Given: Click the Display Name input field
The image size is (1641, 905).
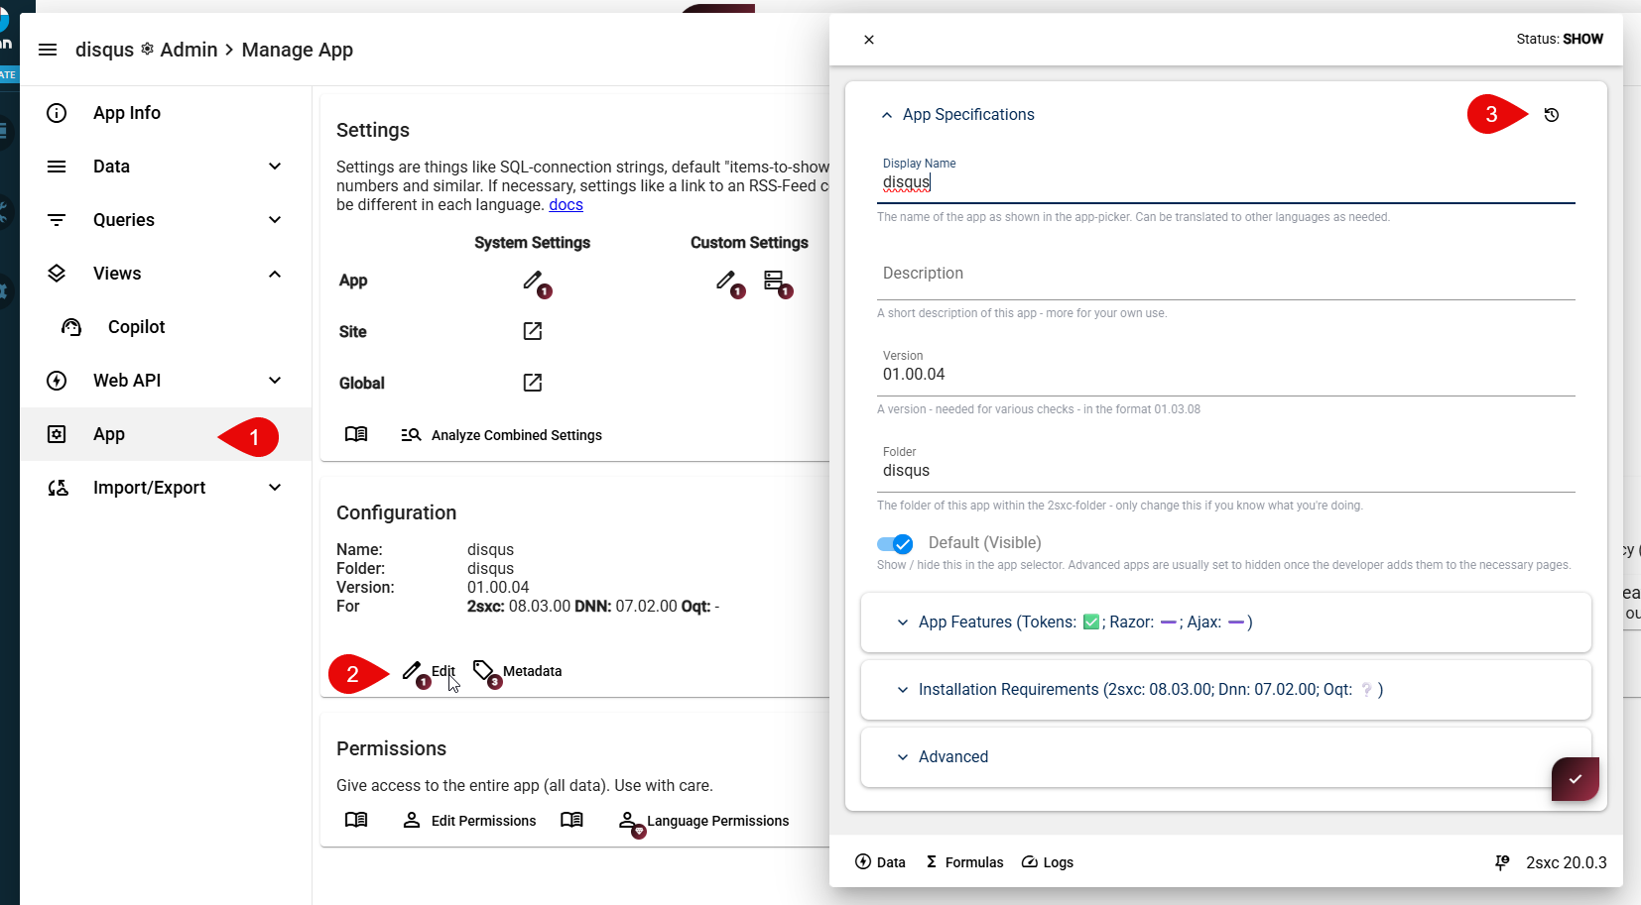Looking at the screenshot, I should 1226,182.
